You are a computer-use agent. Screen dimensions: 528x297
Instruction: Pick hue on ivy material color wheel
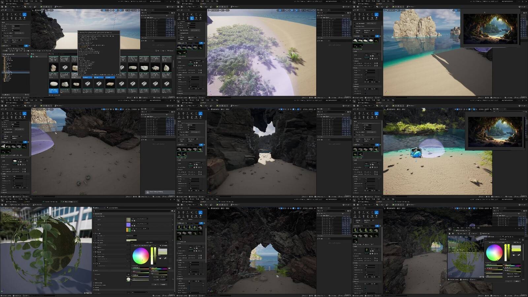click(141, 255)
